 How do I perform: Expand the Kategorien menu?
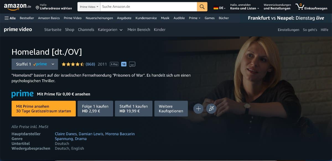(x=110, y=30)
